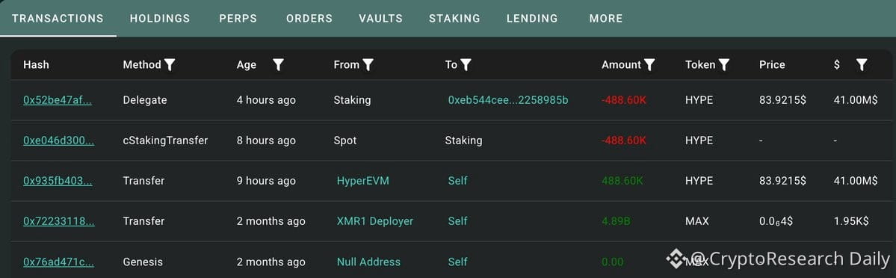Open transaction hash 0x72233118
Viewport: 896px width, 278px height.
[59, 221]
